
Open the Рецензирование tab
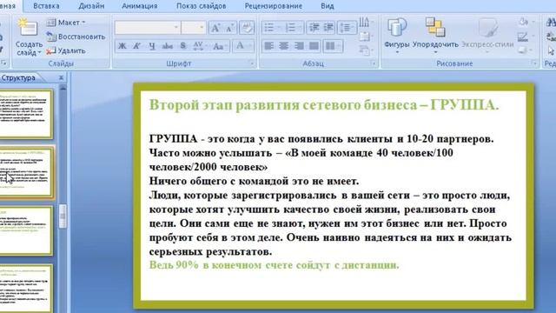point(274,6)
